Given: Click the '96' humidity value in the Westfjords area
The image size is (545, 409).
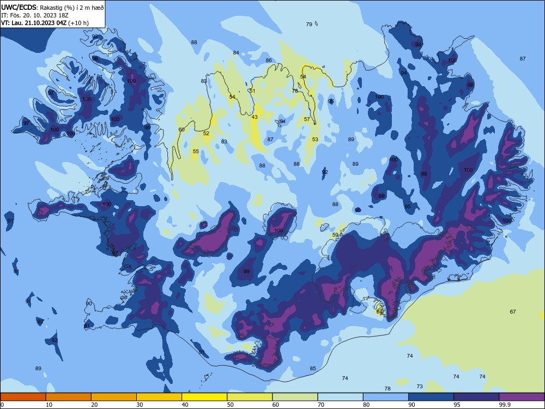Looking at the screenshot, I should point(147,127).
